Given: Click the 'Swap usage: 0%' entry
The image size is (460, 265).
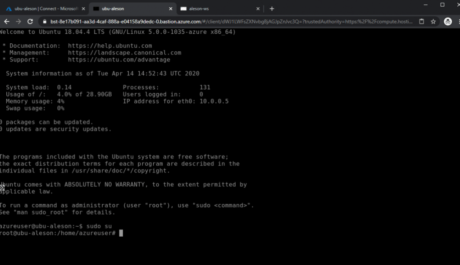Looking at the screenshot, I should (35, 108).
